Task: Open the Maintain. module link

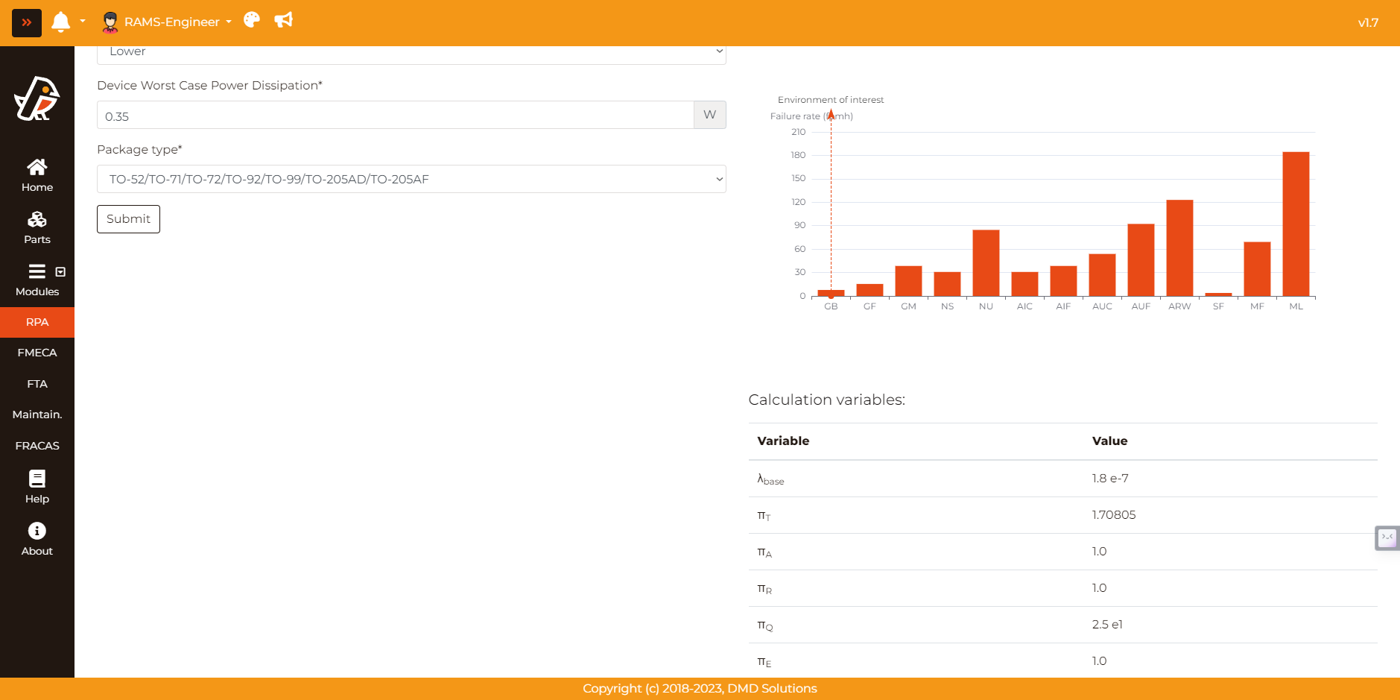Action: tap(37, 414)
